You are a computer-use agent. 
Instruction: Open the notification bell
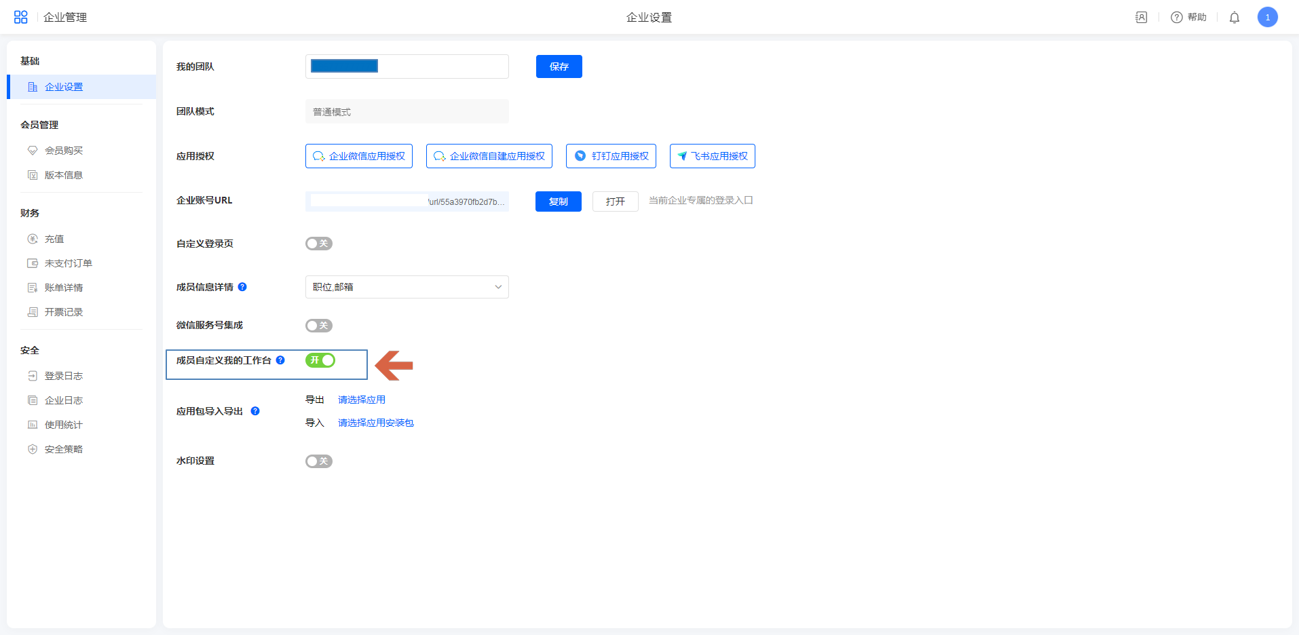tap(1234, 18)
